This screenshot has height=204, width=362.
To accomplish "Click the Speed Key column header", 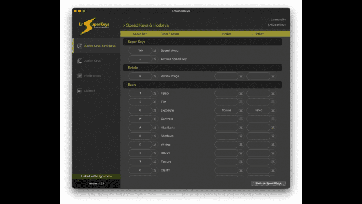I will [x=140, y=34].
